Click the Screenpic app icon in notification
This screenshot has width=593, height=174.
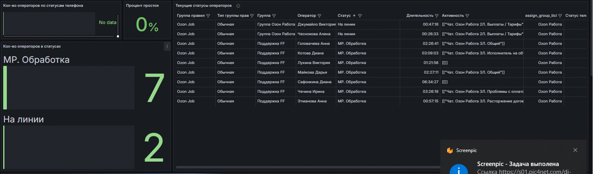450,150
